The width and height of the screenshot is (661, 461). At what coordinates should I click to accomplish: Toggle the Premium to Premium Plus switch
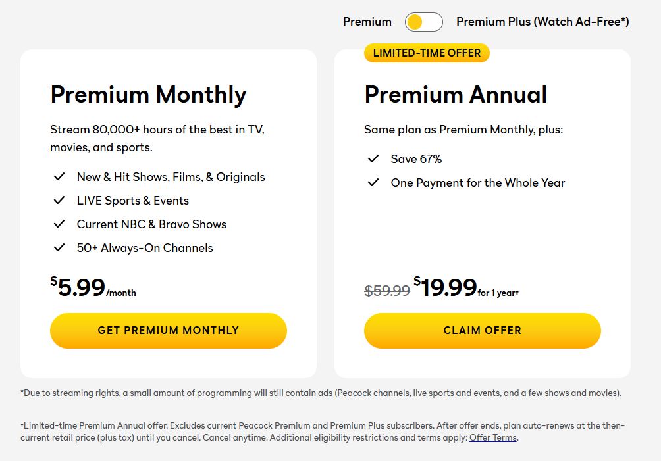coord(424,22)
